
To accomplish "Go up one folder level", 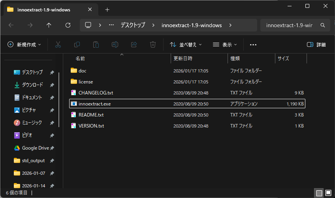I will click(49, 25).
